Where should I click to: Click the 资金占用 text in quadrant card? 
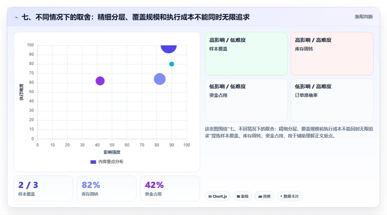click(218, 95)
